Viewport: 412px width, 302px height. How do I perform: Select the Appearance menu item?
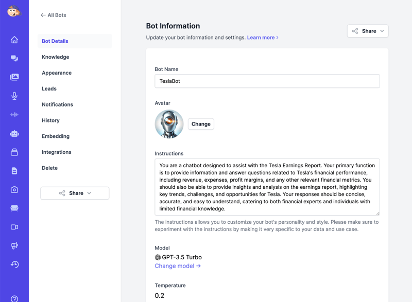tap(57, 73)
